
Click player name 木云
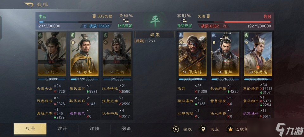(x=42, y=16)
